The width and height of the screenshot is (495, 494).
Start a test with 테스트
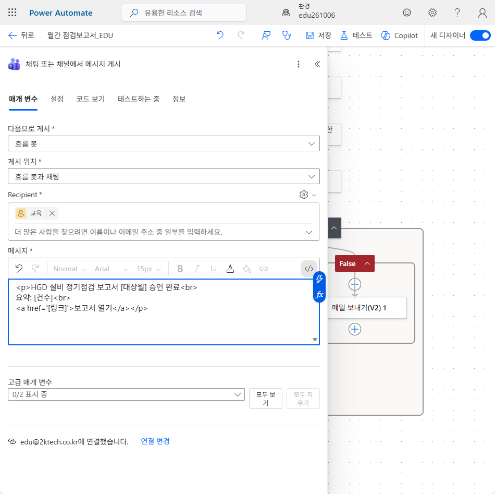click(356, 35)
